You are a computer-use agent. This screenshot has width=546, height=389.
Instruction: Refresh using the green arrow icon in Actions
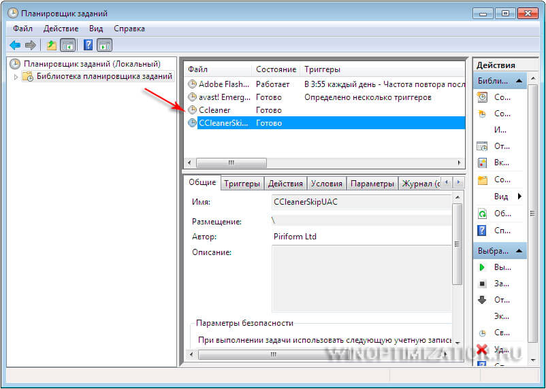tap(483, 214)
